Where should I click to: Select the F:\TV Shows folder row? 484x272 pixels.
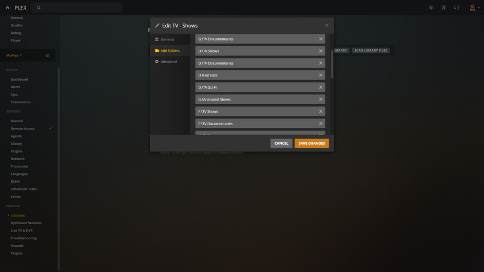point(260,111)
